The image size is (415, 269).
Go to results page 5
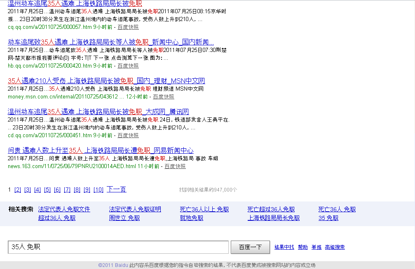click(x=47, y=189)
